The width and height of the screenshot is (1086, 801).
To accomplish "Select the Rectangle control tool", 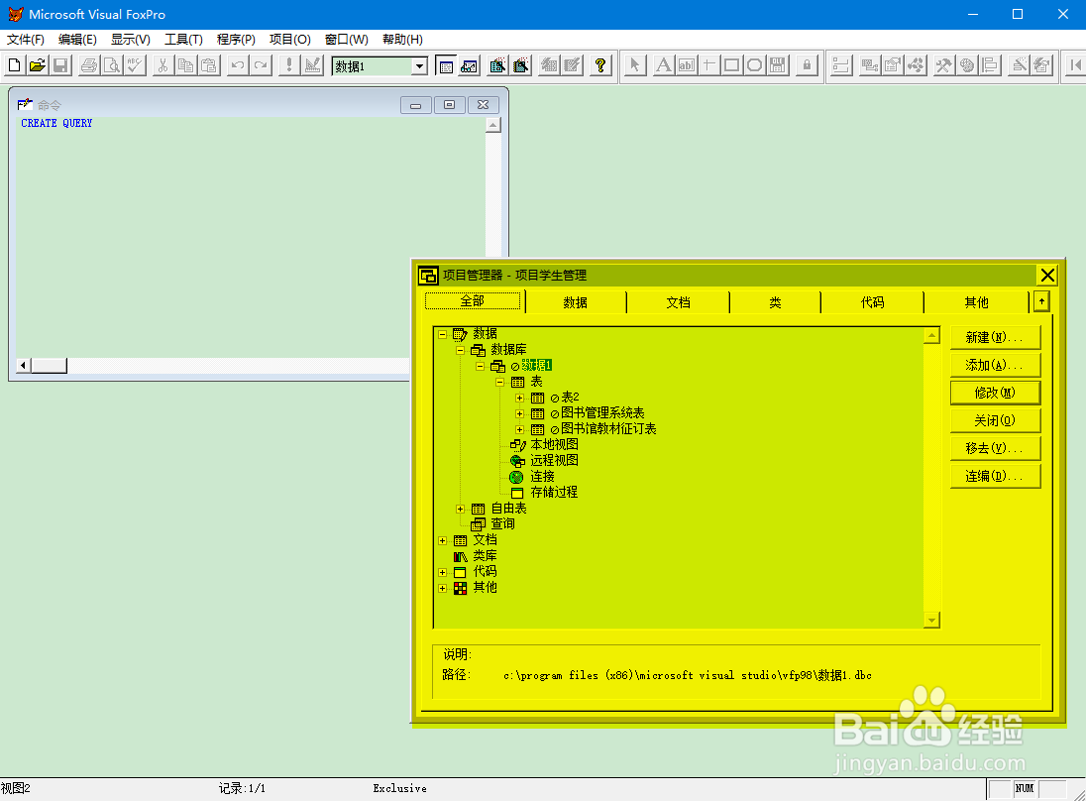I will pos(731,65).
